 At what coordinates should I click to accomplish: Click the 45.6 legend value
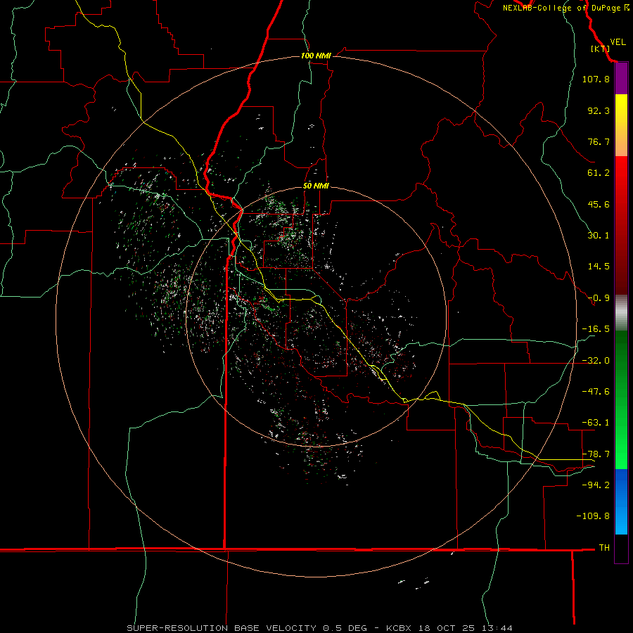(599, 204)
